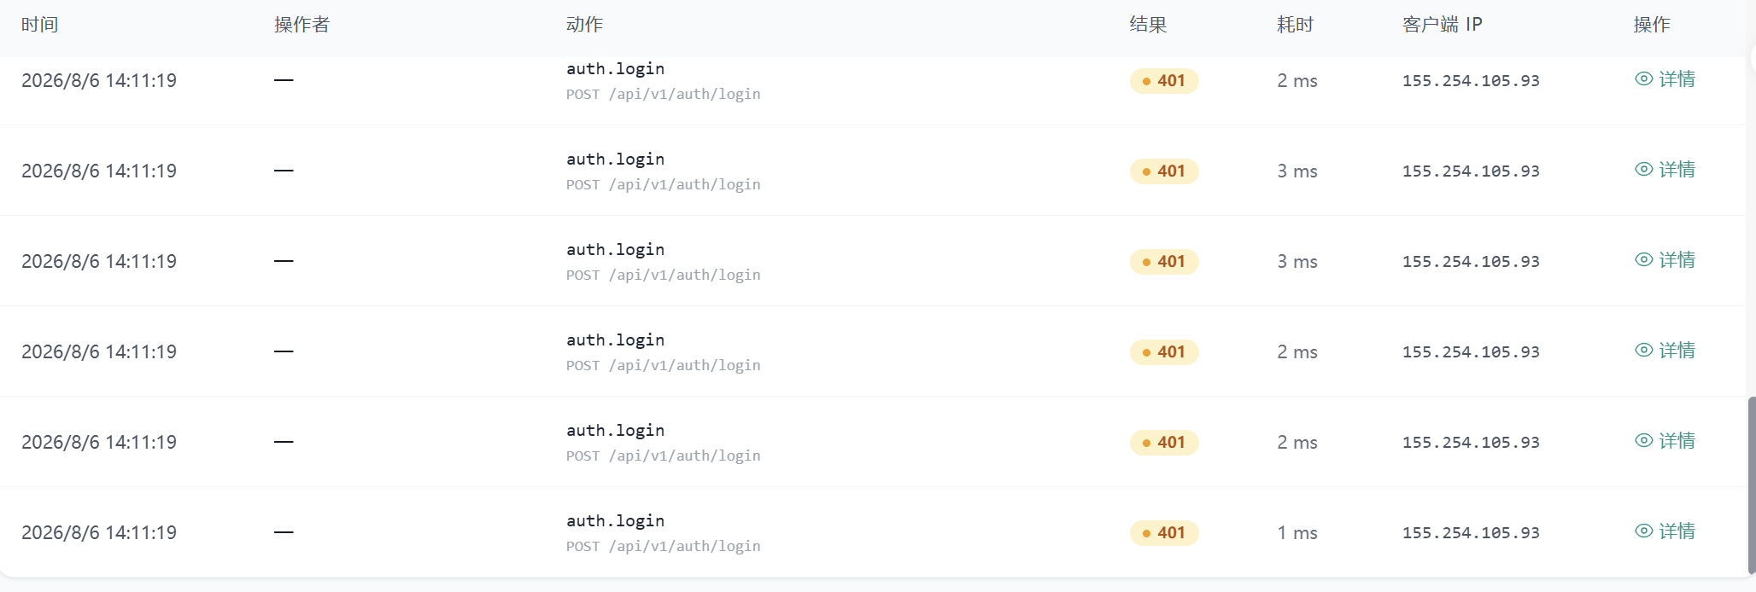Screen dimensions: 1756x592
Task: Click auth.login action text in the last row
Action: point(615,520)
